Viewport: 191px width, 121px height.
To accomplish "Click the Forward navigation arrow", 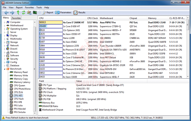I will [12, 12].
